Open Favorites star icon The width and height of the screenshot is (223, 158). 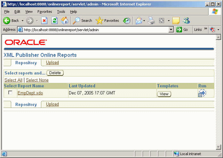tap(99, 21)
